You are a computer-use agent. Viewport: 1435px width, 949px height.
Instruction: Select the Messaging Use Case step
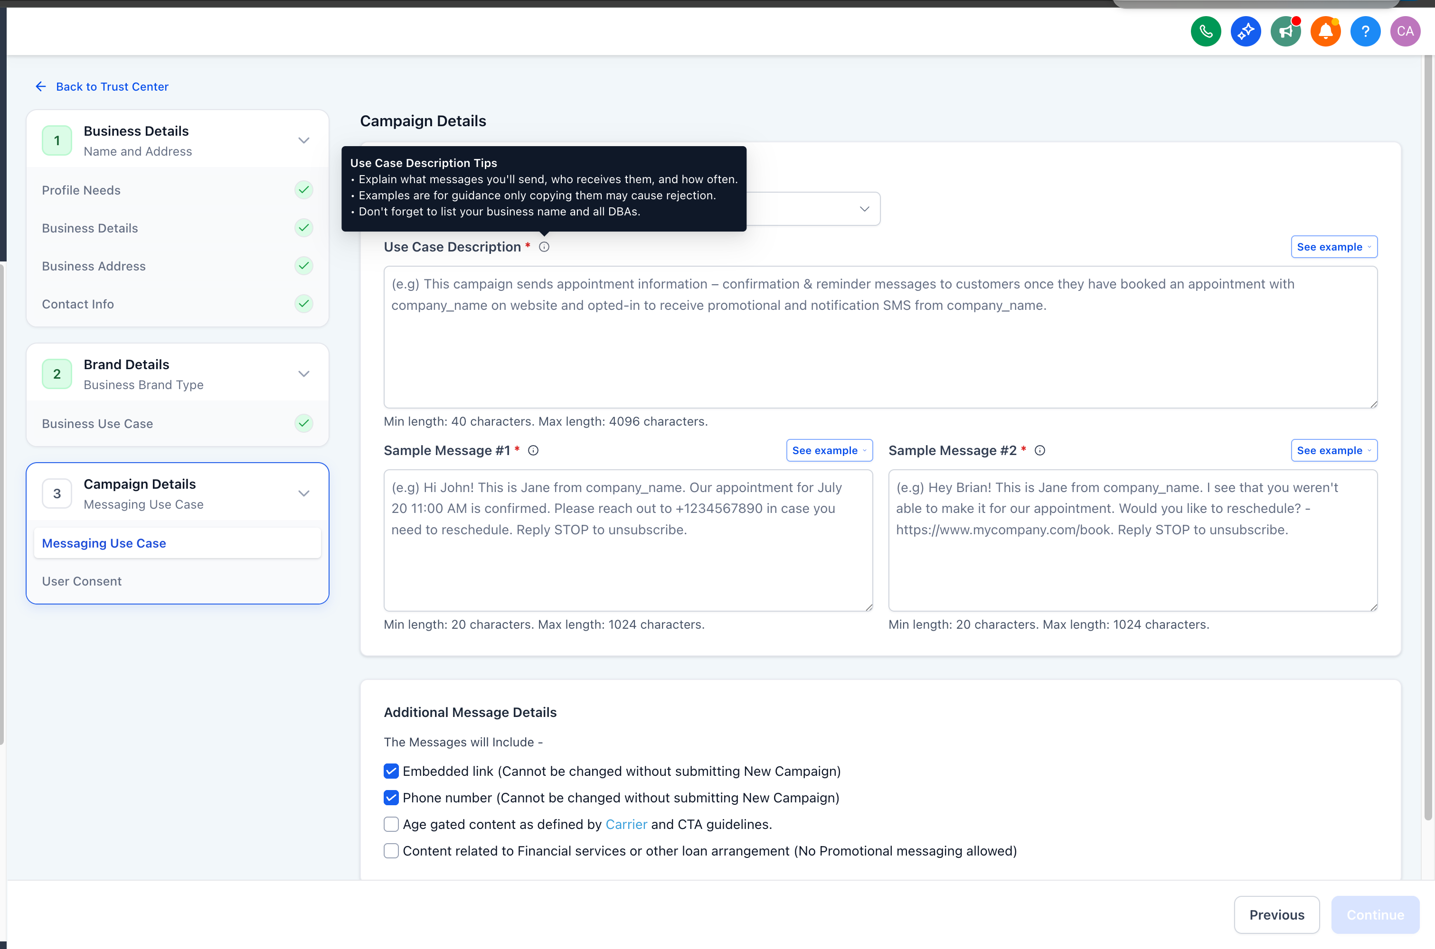coord(104,543)
